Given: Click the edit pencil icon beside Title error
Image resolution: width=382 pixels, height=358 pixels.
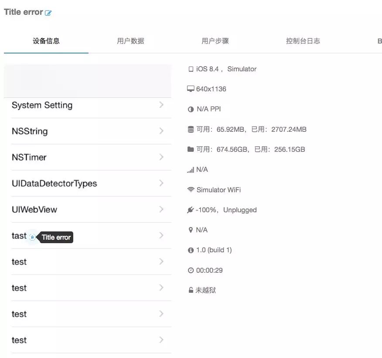Looking at the screenshot, I should click(x=48, y=13).
